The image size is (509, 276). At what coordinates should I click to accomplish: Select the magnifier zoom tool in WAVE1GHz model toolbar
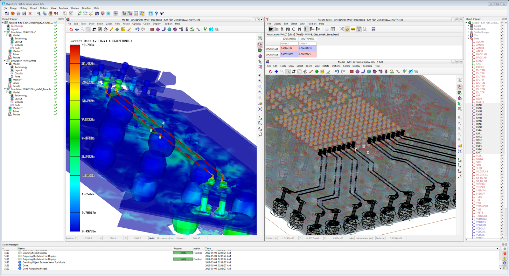click(82, 29)
